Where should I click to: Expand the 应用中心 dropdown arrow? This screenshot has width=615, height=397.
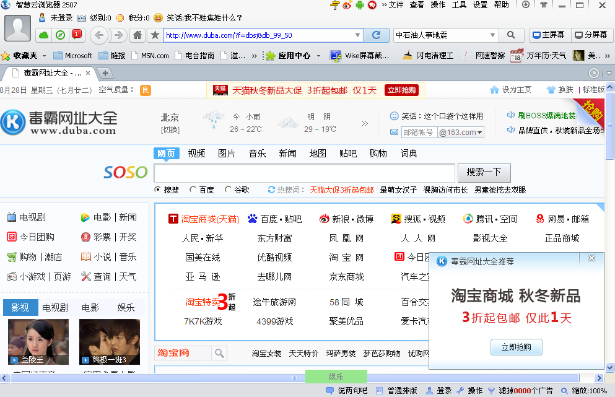tap(318, 56)
